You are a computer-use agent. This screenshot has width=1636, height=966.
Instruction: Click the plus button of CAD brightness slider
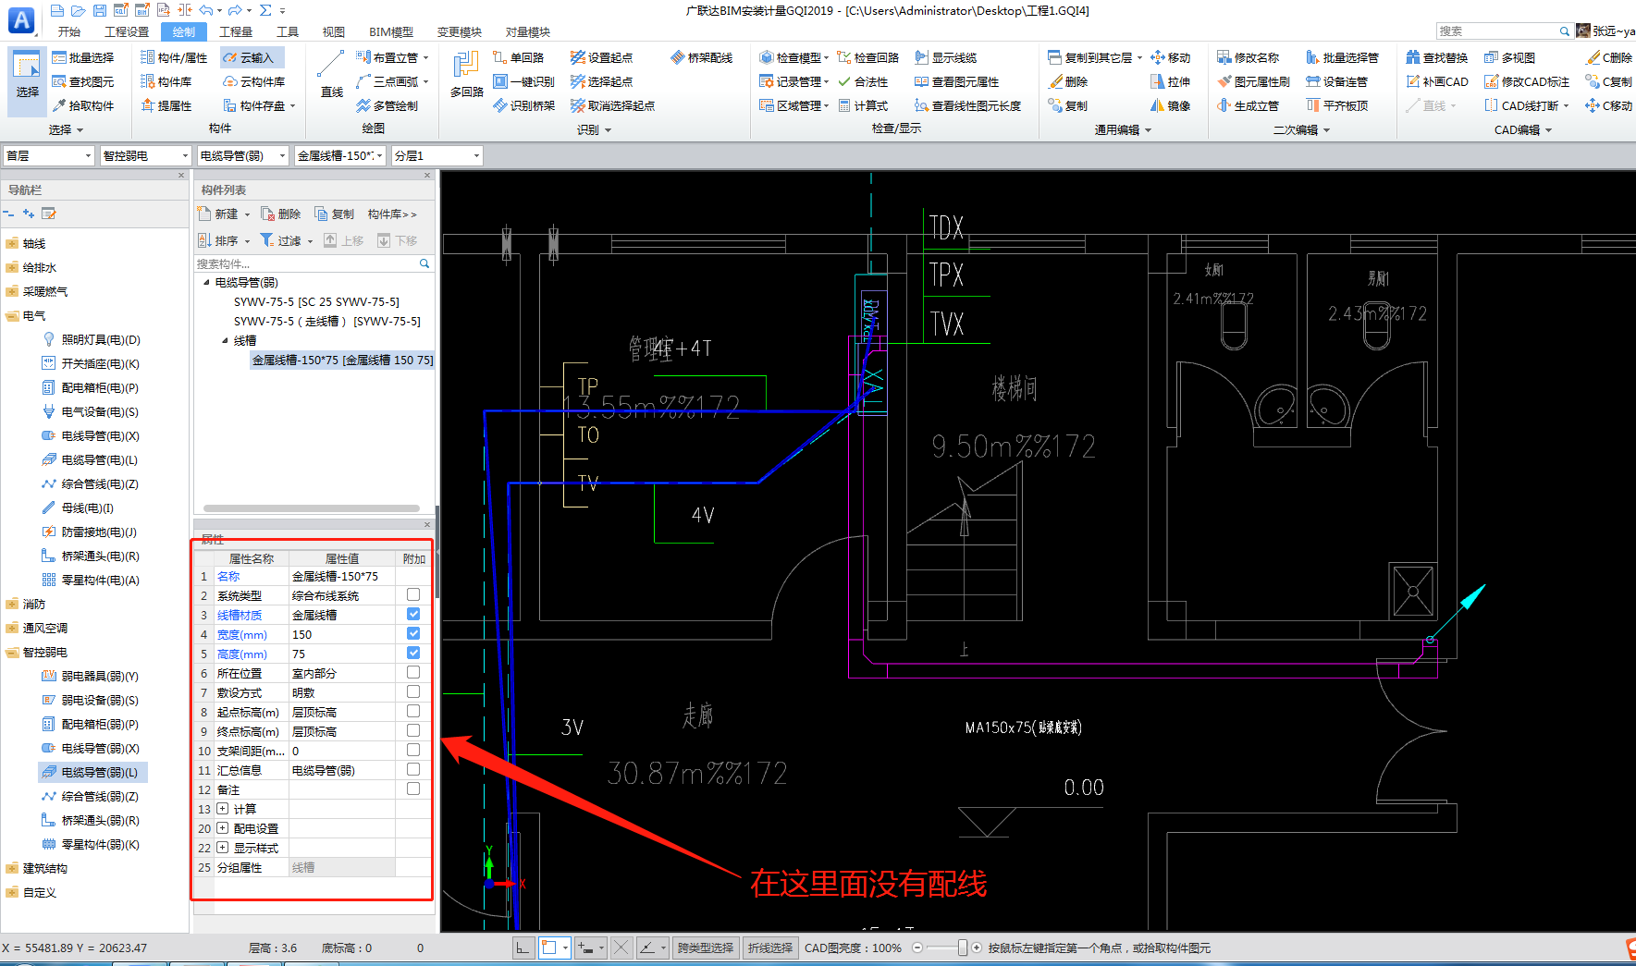(977, 948)
